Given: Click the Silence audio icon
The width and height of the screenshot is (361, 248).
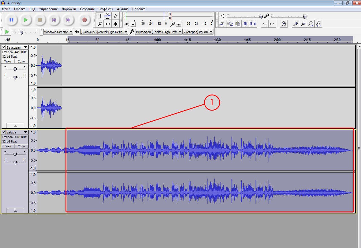Looking at the screenshot, I should coord(253,24).
